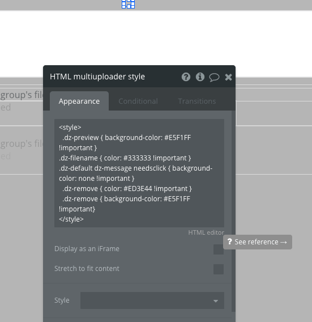Screen dimensions: 312x322
Task: Toggle Stretch to fit content checkbox
Action: point(219,269)
